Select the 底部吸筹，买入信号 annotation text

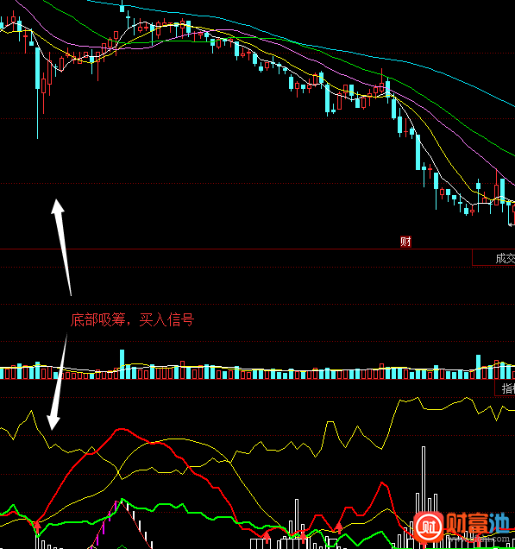pyautogui.click(x=132, y=319)
